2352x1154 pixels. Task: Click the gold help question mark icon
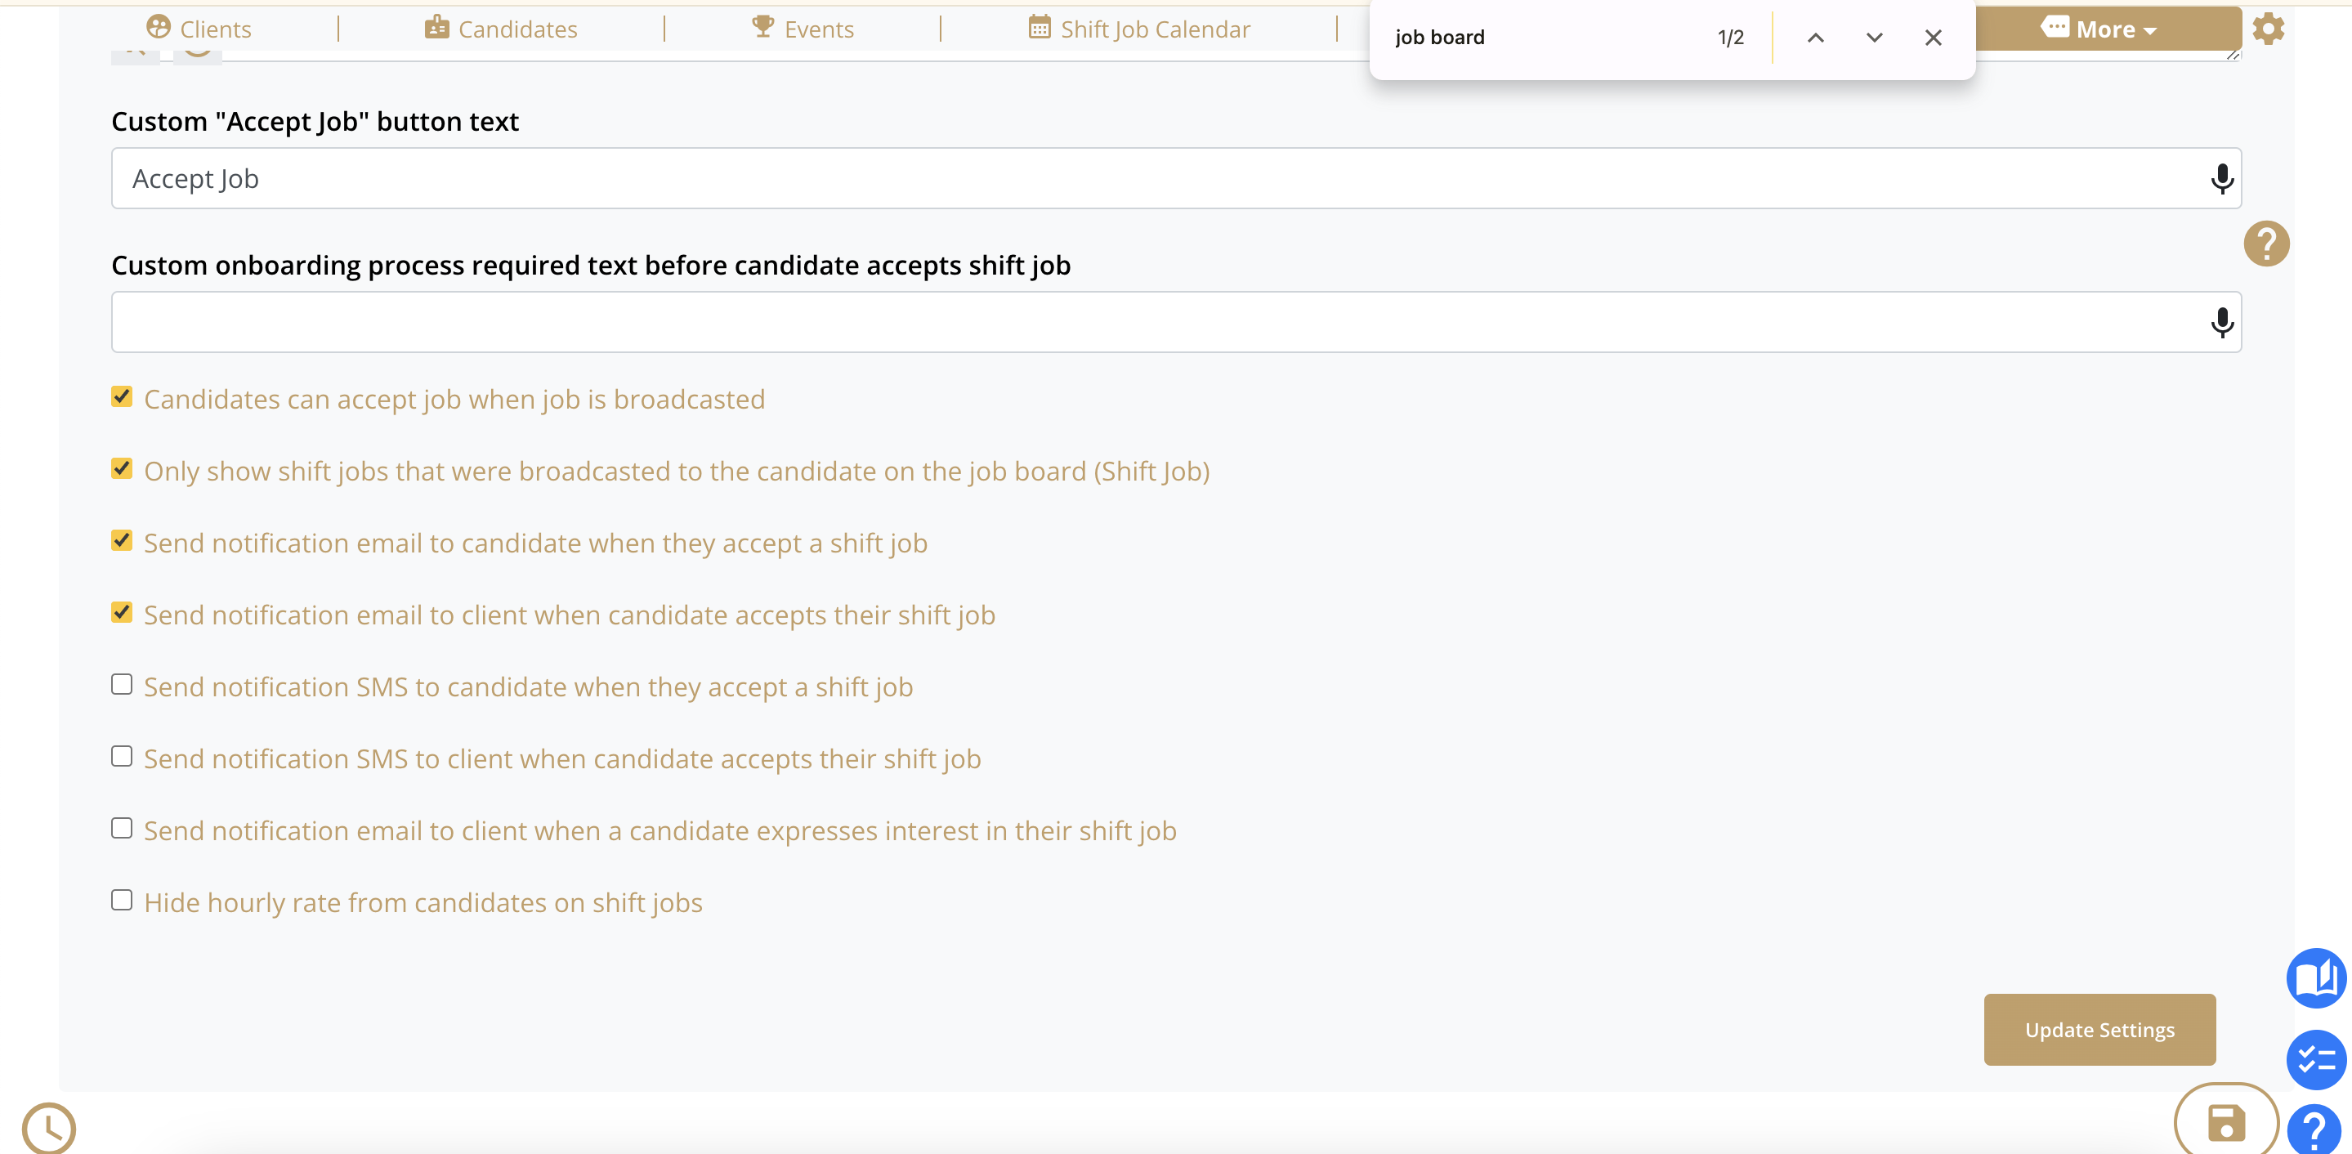point(2267,243)
